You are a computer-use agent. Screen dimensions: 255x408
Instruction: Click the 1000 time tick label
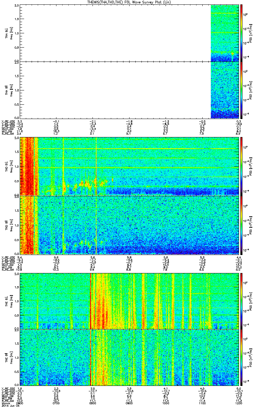(x=166, y=403)
